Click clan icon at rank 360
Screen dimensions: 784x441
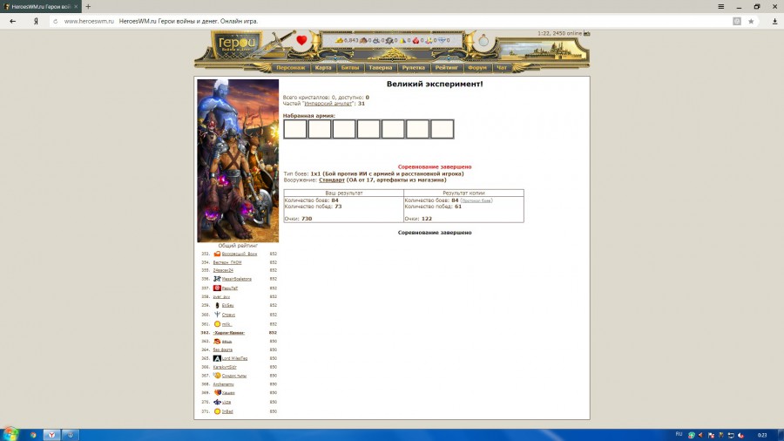217,315
